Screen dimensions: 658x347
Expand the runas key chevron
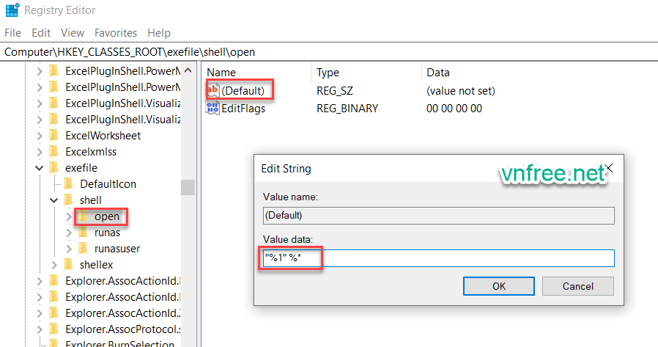[x=69, y=233]
